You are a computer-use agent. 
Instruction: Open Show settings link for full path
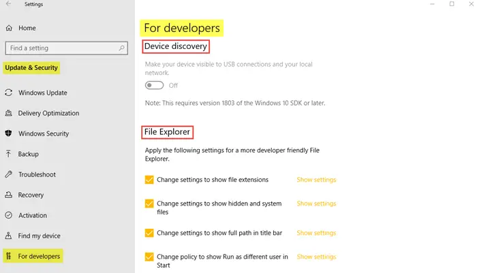(316, 233)
